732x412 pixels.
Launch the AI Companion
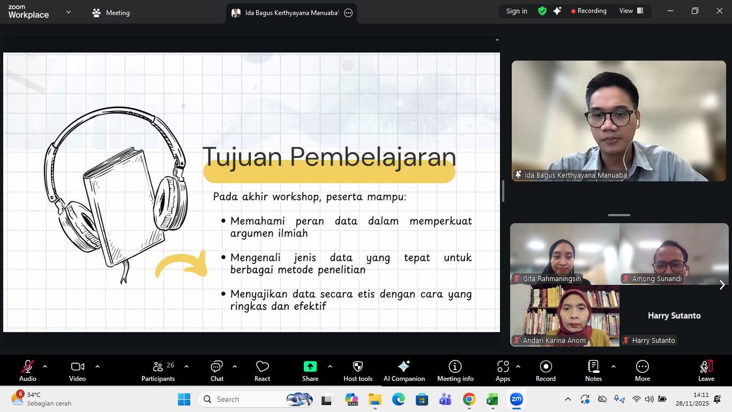tap(404, 367)
